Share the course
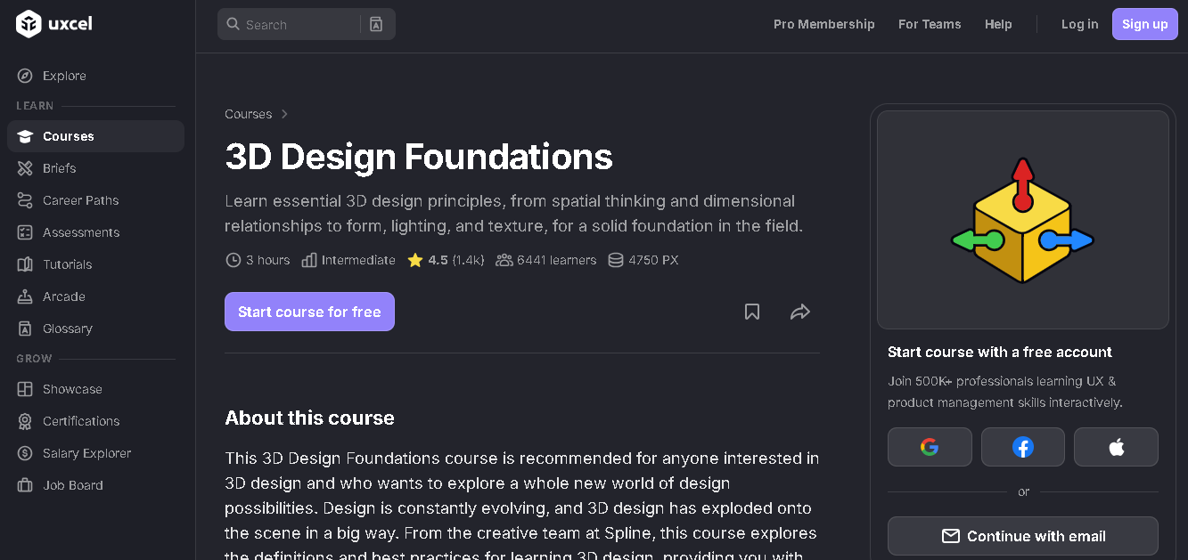The height and width of the screenshot is (560, 1188). click(799, 312)
